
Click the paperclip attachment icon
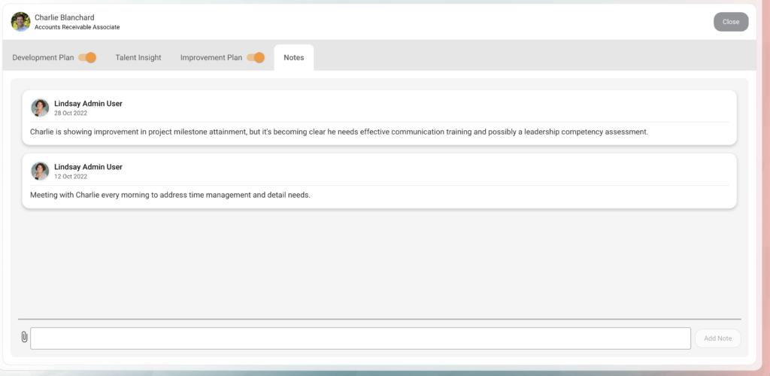tap(24, 337)
